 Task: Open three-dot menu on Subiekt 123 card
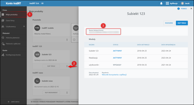67,66
